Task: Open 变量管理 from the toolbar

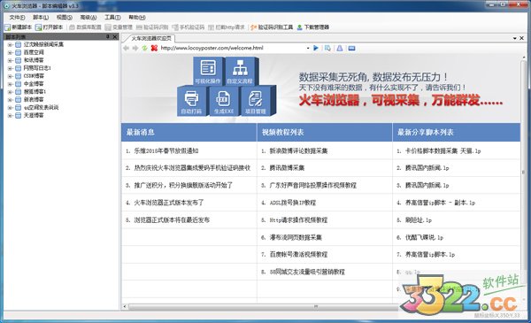Action: click(119, 27)
